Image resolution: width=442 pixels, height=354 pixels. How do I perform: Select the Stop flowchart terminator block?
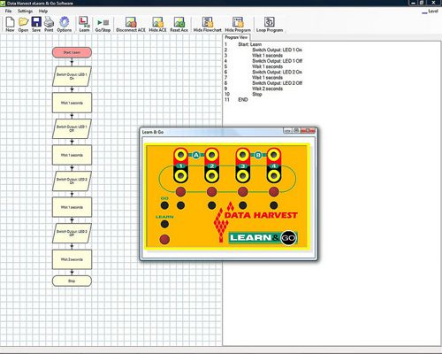pos(72,281)
